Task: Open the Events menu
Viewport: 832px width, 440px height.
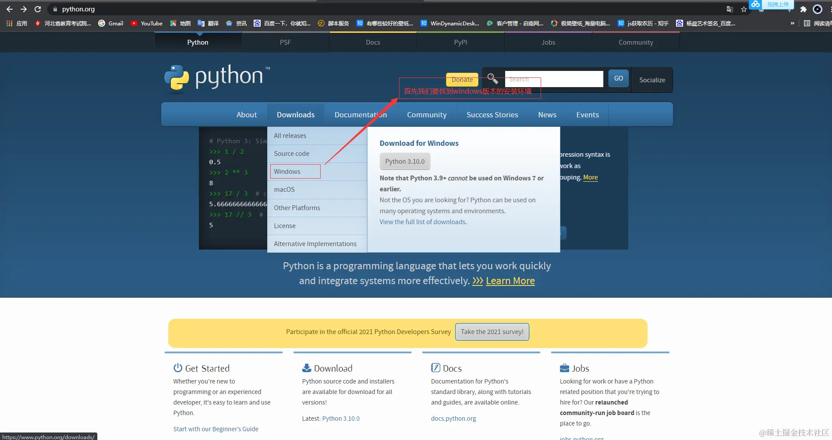Action: 588,115
